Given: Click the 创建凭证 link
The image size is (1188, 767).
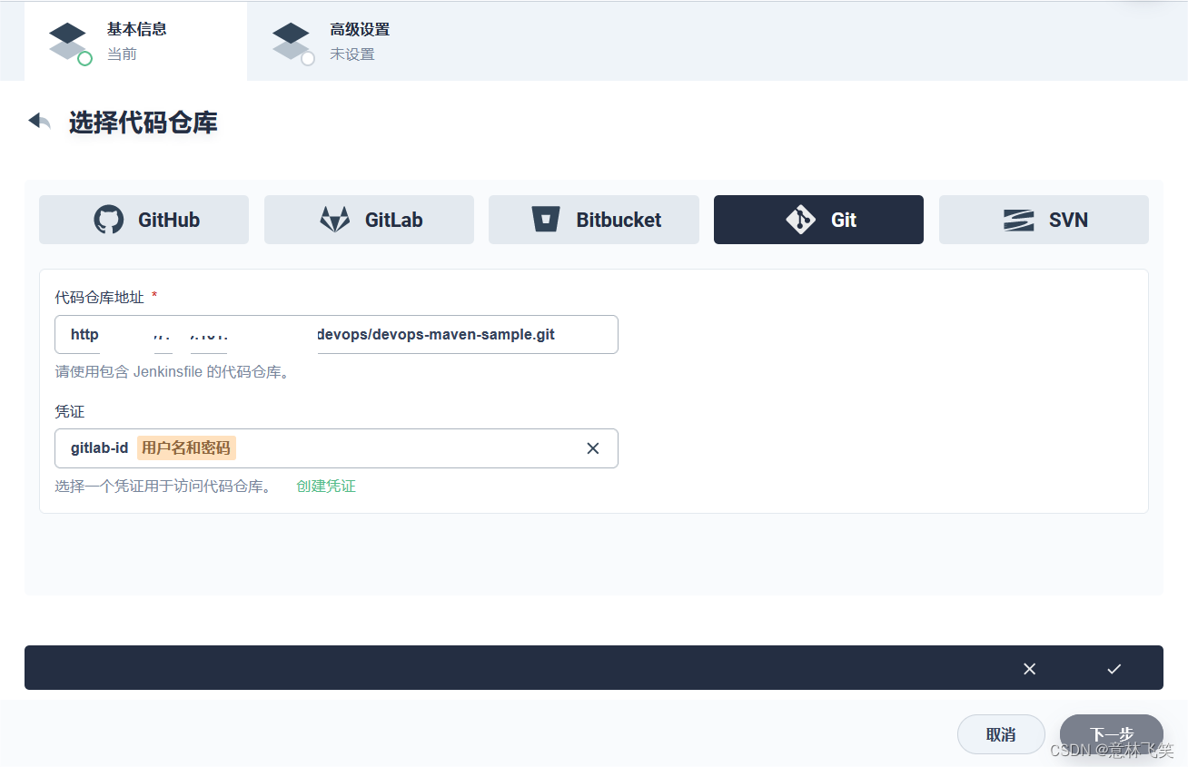Looking at the screenshot, I should pos(326,487).
